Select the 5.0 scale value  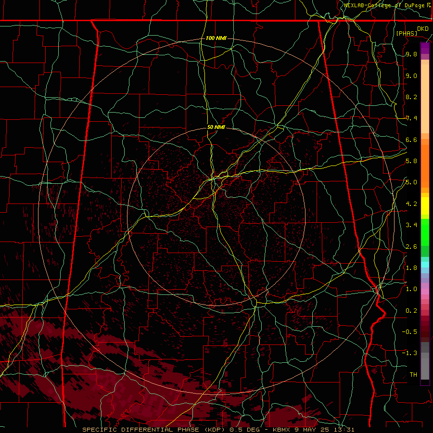[x=411, y=182]
